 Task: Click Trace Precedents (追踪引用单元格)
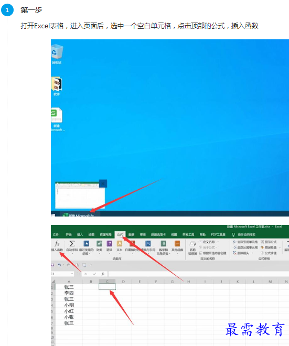tap(245, 242)
